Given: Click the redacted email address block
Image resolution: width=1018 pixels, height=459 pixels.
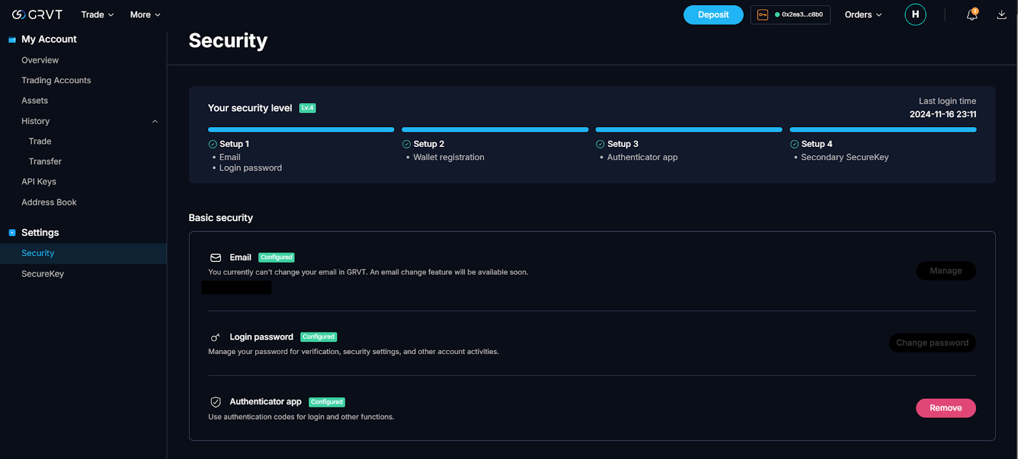Looking at the screenshot, I should coord(237,288).
